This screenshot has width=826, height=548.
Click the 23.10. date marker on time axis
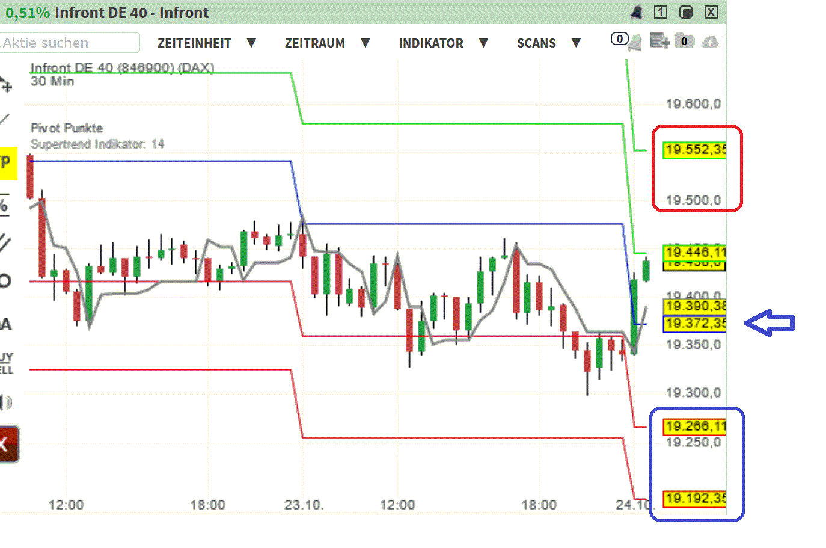[304, 505]
